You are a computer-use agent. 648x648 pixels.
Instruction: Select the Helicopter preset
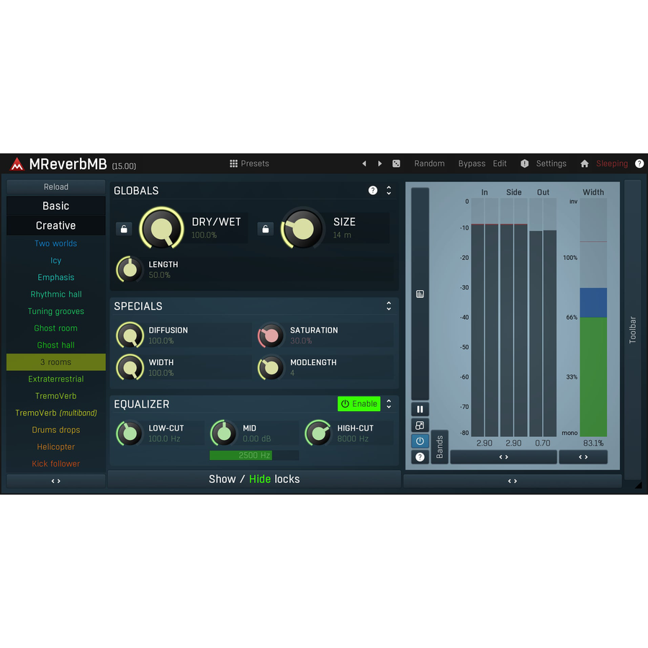click(x=55, y=446)
